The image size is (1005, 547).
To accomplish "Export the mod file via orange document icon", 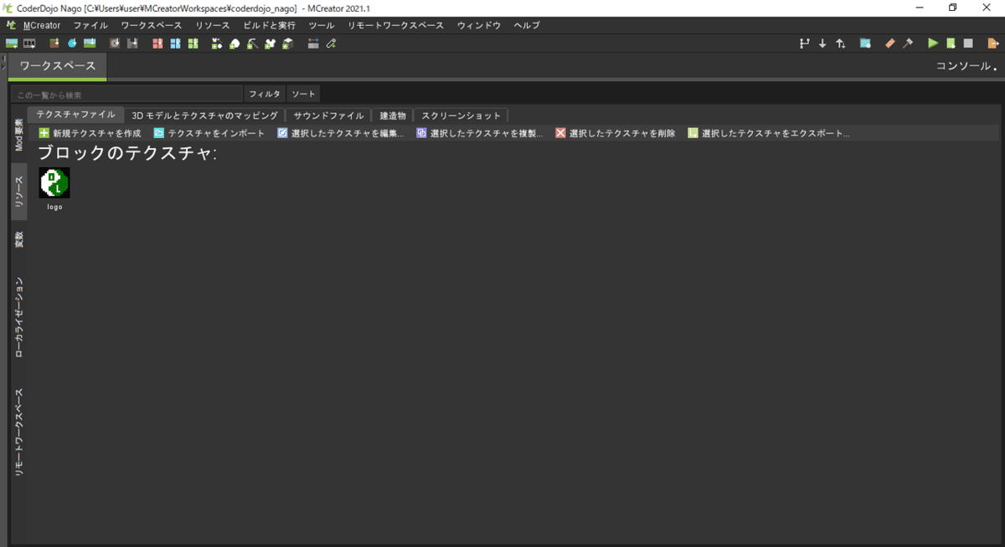I will tap(992, 43).
